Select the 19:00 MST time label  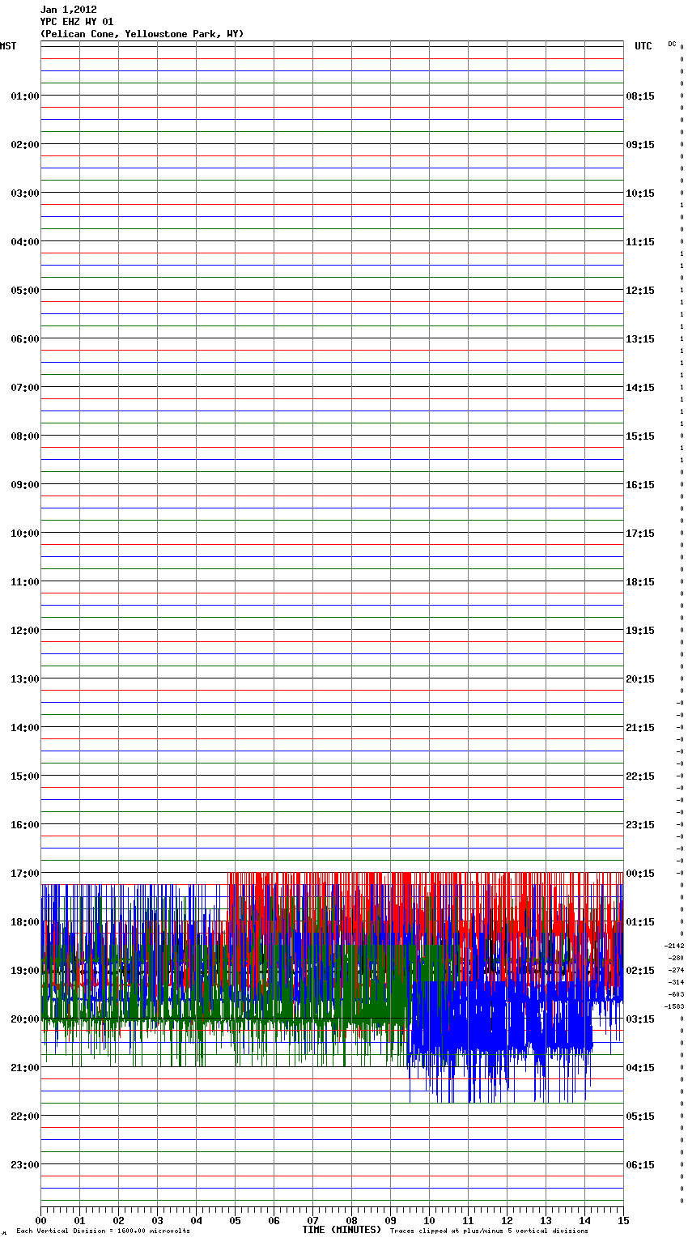(x=25, y=971)
